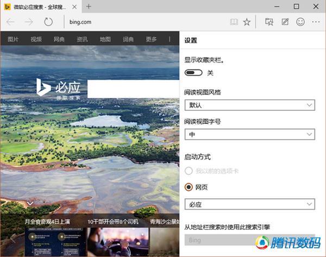Viewport: 326px width, 257px height.
Task: Add page to favorites with star
Action: (x=247, y=22)
